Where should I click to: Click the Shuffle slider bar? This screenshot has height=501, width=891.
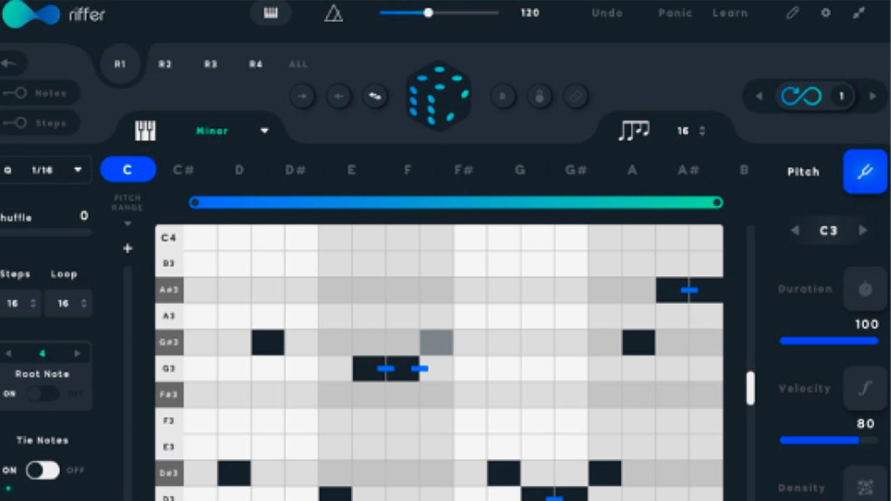[46, 232]
